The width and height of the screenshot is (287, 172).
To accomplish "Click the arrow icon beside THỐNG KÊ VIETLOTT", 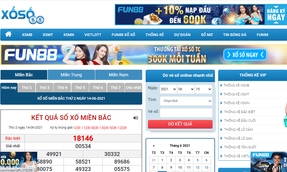I will 221,156.
